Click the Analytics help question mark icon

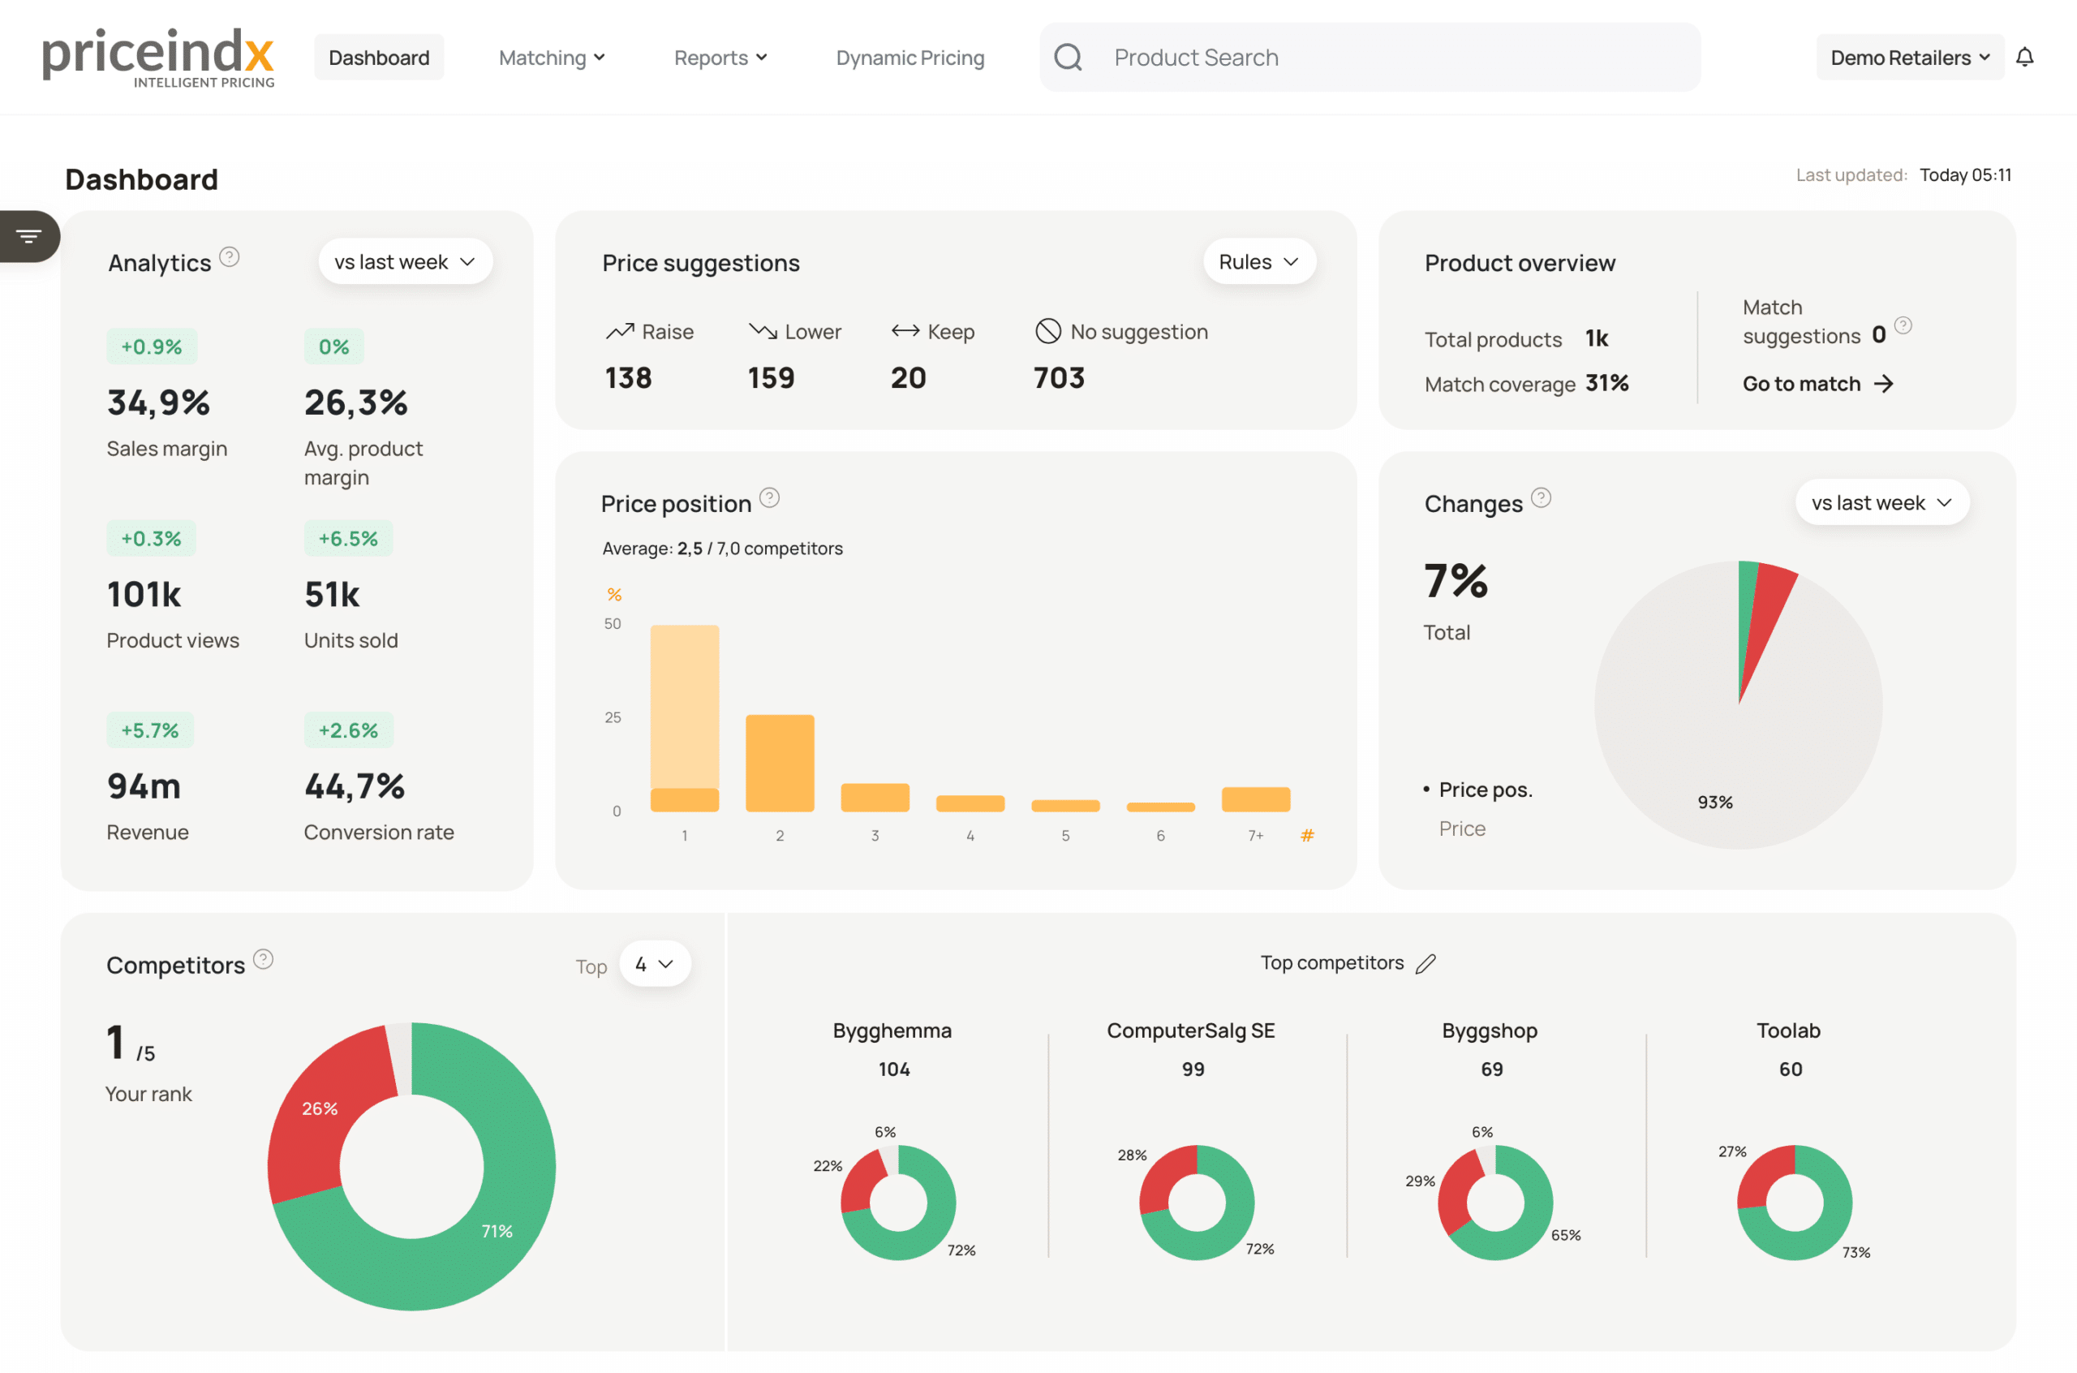pos(230,256)
